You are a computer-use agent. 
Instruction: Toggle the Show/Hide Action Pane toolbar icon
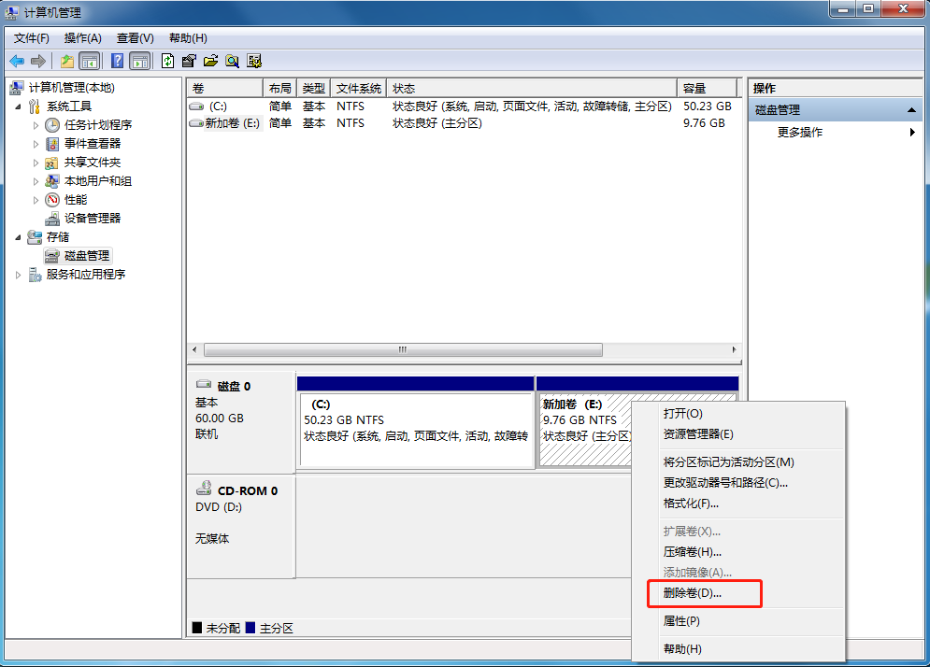pyautogui.click(x=140, y=61)
